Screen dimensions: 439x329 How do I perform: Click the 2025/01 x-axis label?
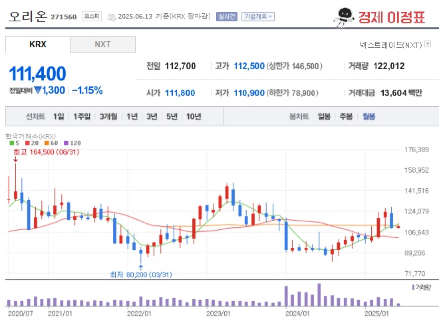[377, 313]
